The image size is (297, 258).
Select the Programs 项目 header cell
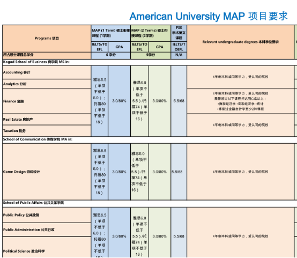[47, 39]
